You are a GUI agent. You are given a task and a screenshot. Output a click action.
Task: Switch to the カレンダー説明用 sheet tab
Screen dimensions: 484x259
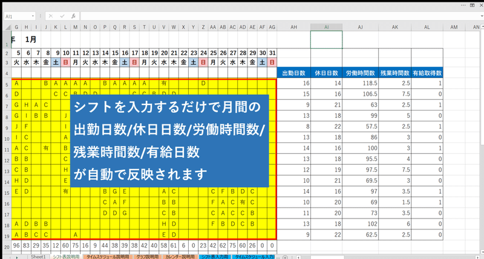point(180,257)
